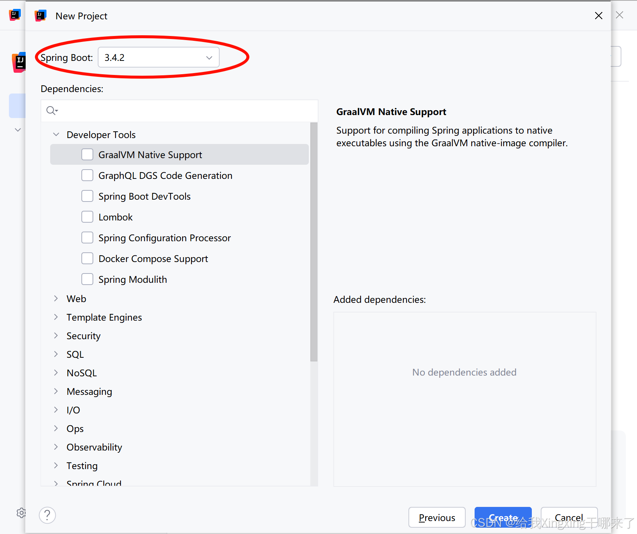Click the dependencies list scrollbar
This screenshot has width=637, height=534.
click(314, 242)
